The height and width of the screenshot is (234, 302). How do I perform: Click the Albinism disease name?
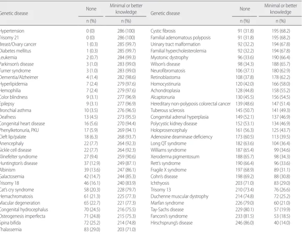click(x=8, y=170)
